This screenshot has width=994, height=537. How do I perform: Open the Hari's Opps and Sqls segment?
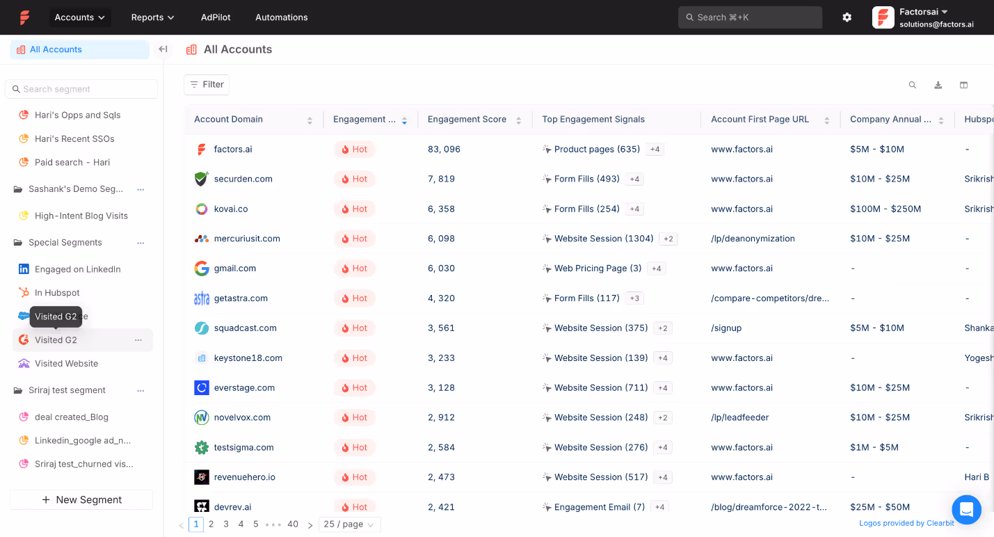click(x=76, y=115)
